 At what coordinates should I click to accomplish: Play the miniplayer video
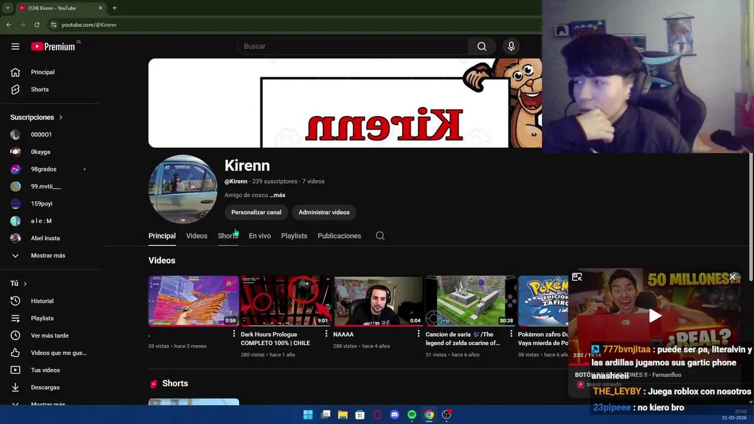click(655, 316)
